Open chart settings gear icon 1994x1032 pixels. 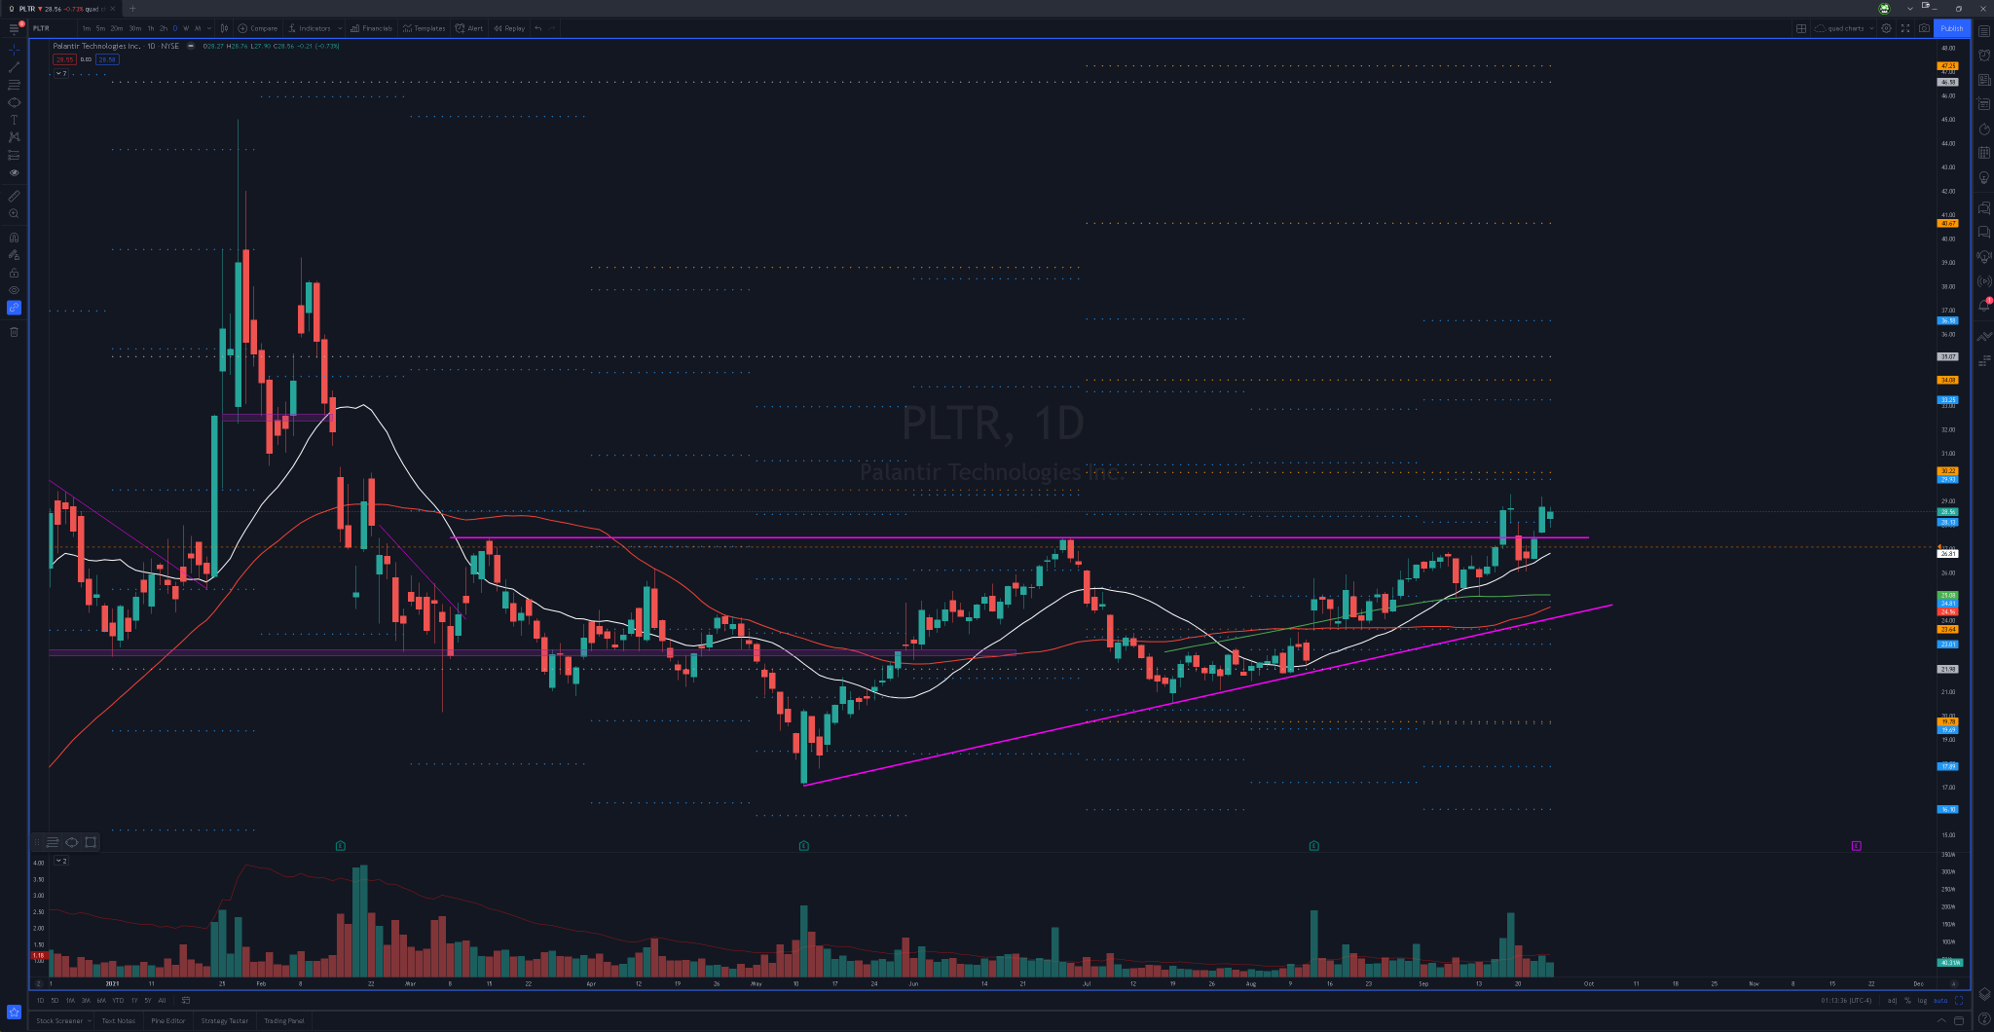[1886, 28]
